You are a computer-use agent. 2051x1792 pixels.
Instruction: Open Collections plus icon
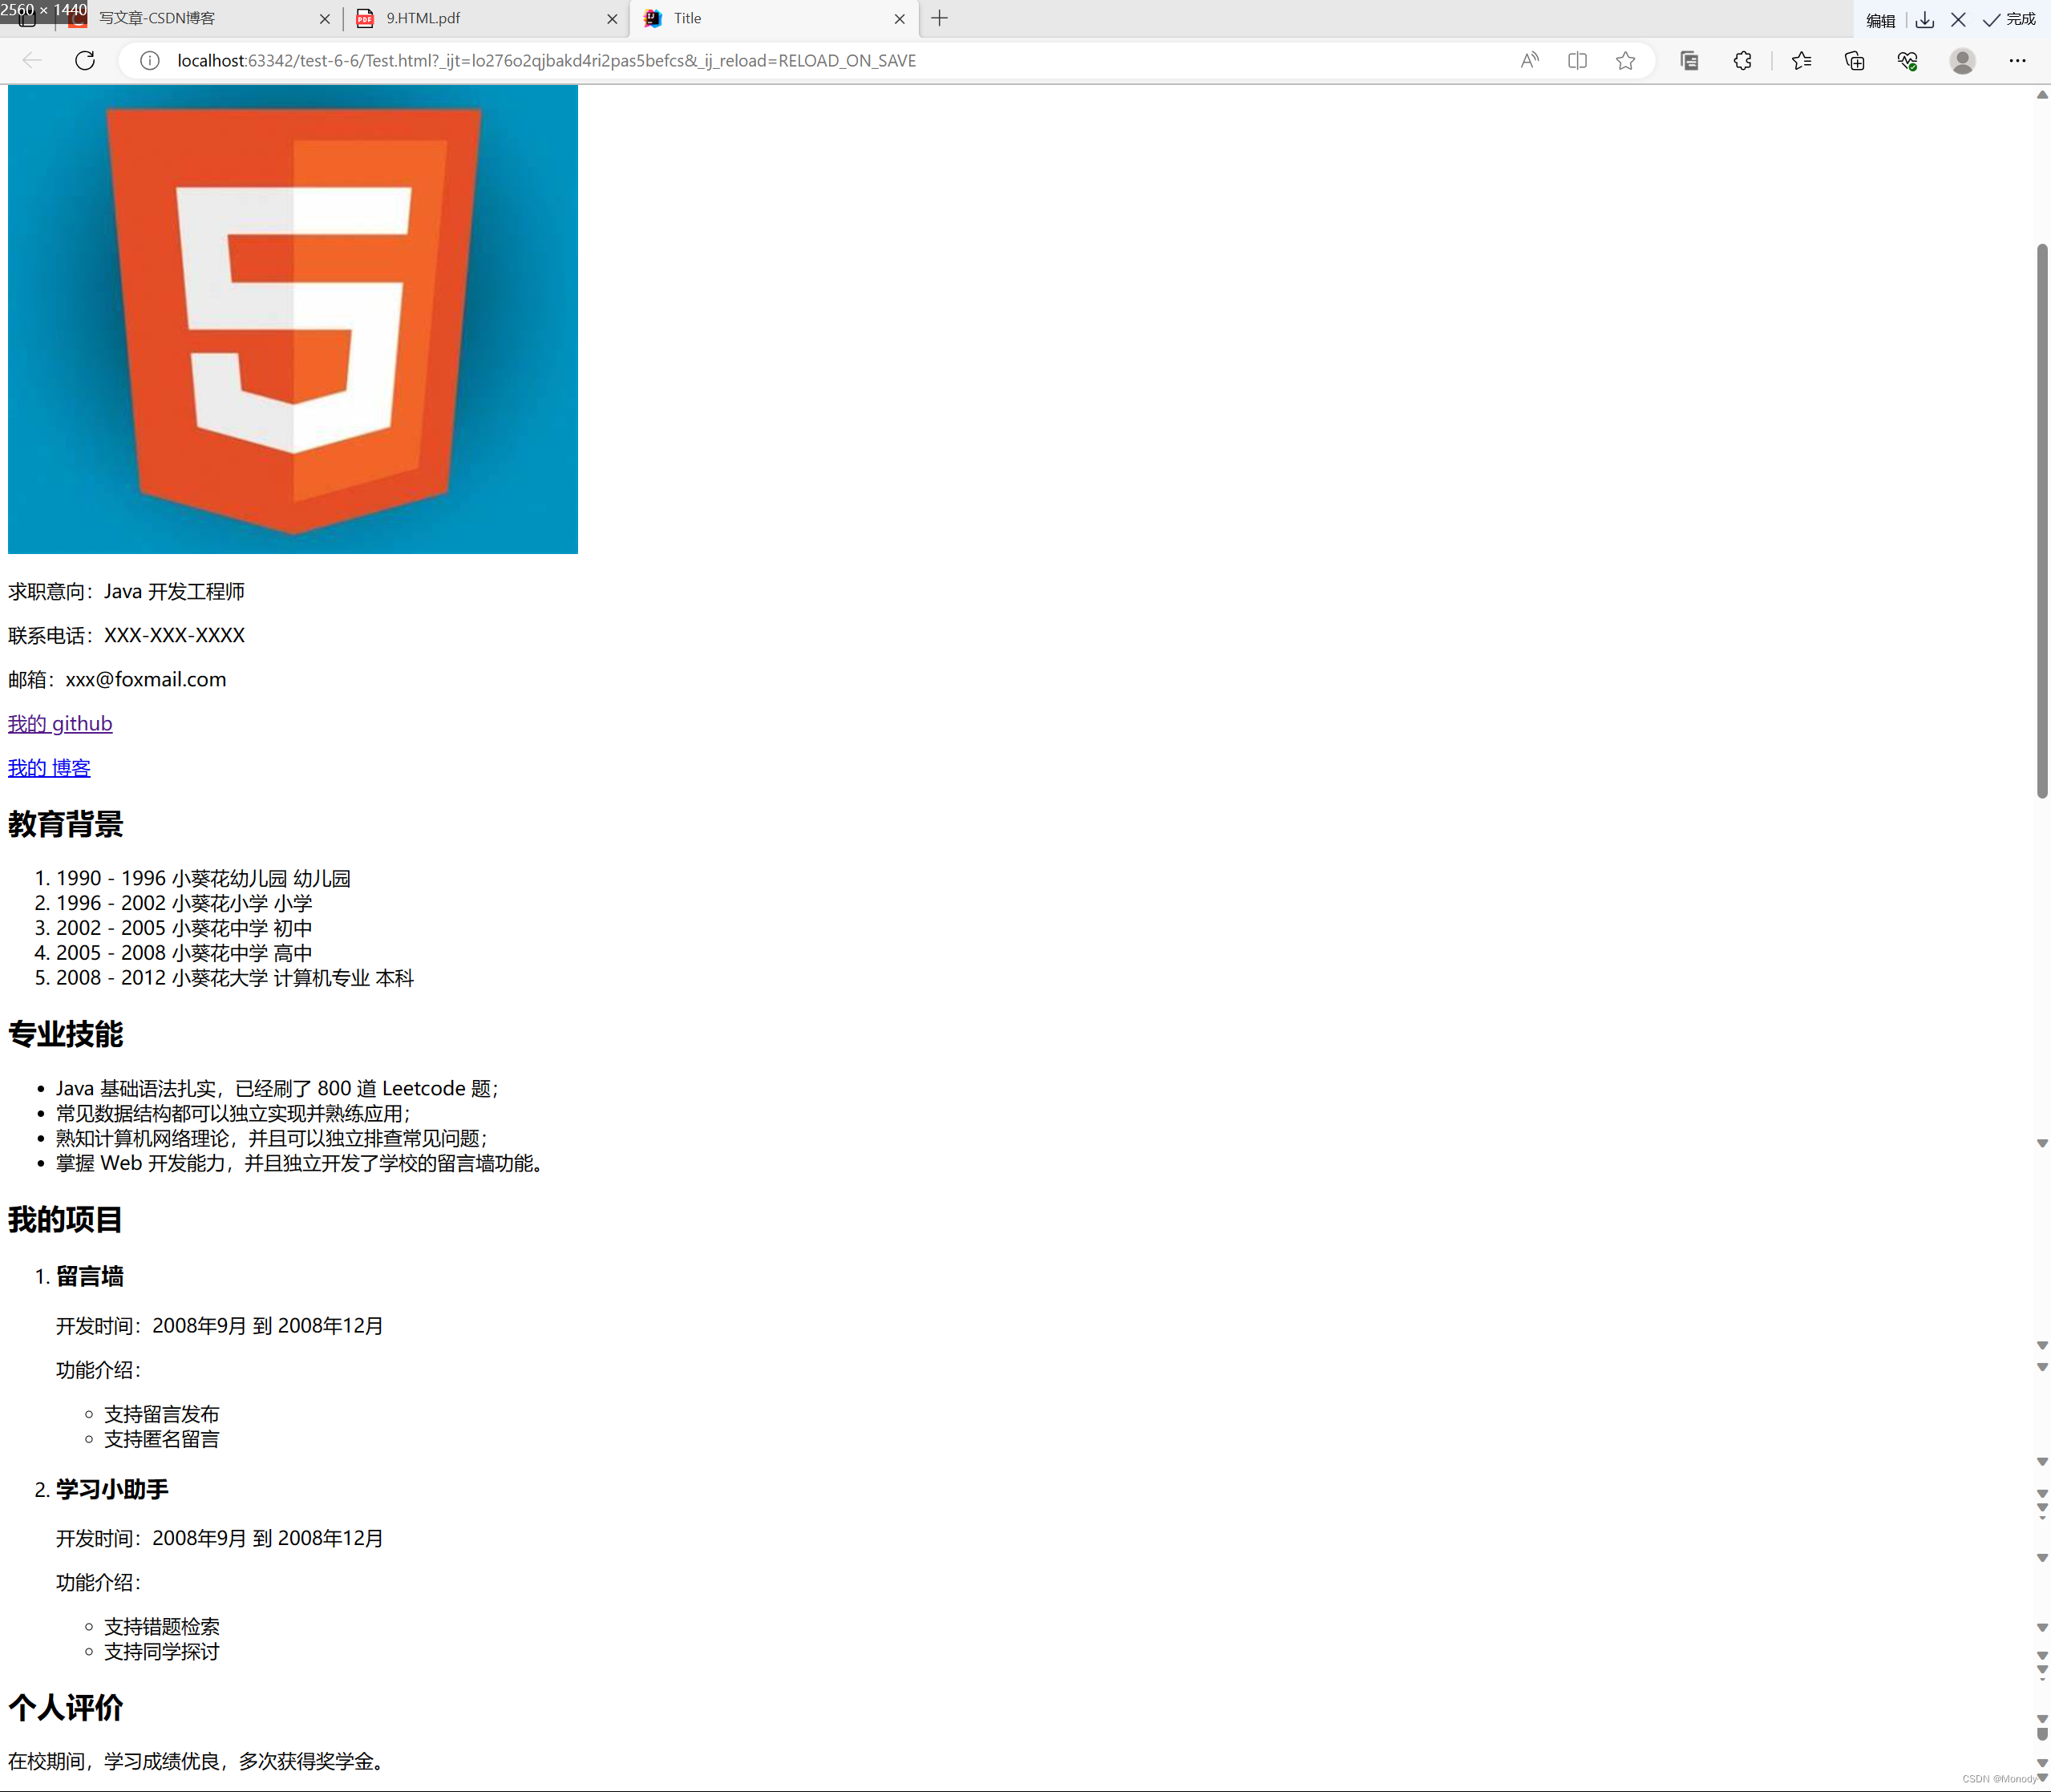1854,61
